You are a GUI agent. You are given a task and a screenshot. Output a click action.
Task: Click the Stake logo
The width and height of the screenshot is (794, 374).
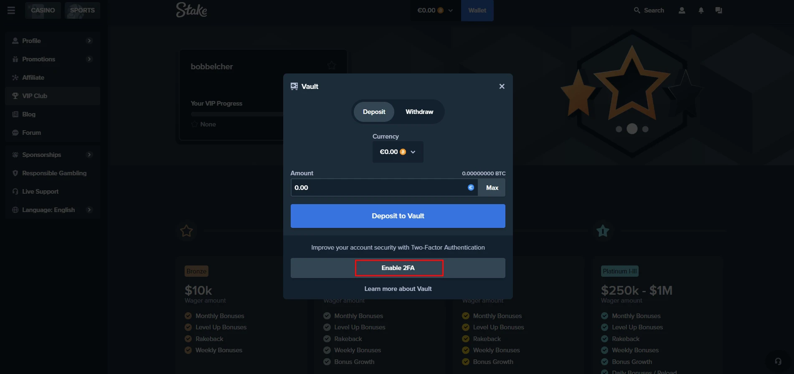(x=191, y=10)
